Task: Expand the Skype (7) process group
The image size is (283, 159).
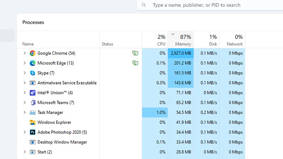Action: 24,73
